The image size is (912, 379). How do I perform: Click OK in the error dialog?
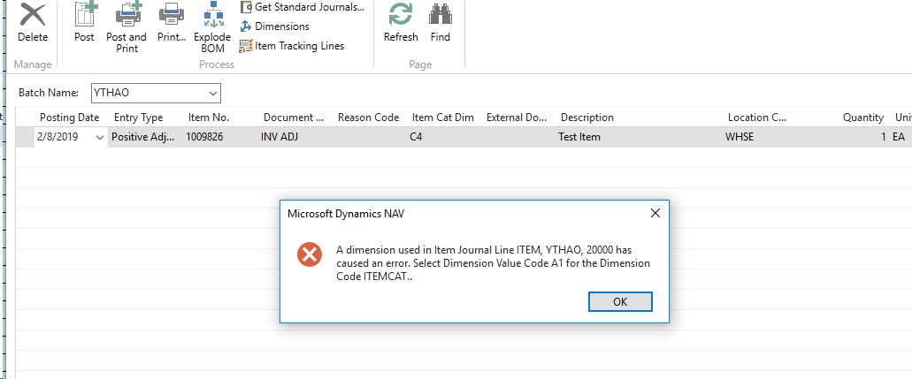(x=620, y=301)
